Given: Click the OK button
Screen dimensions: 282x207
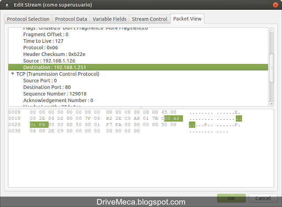Looking at the screenshot, I should pyautogui.click(x=231, y=198).
